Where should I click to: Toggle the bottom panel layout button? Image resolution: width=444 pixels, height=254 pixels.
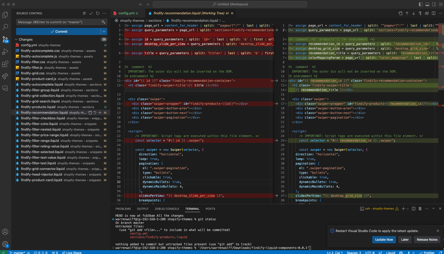427,4
